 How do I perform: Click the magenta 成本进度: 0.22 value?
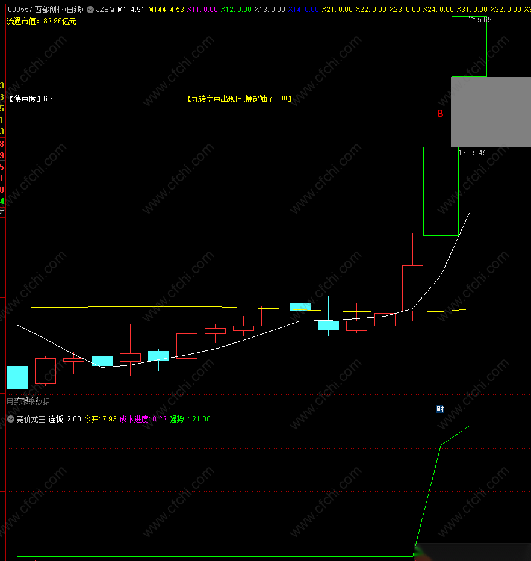(x=143, y=419)
